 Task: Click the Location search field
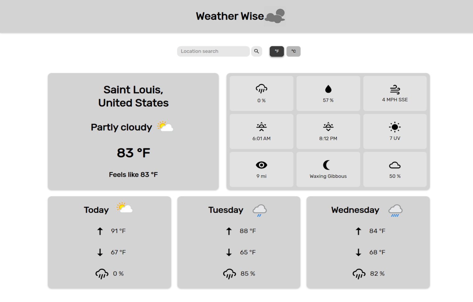coord(213,51)
